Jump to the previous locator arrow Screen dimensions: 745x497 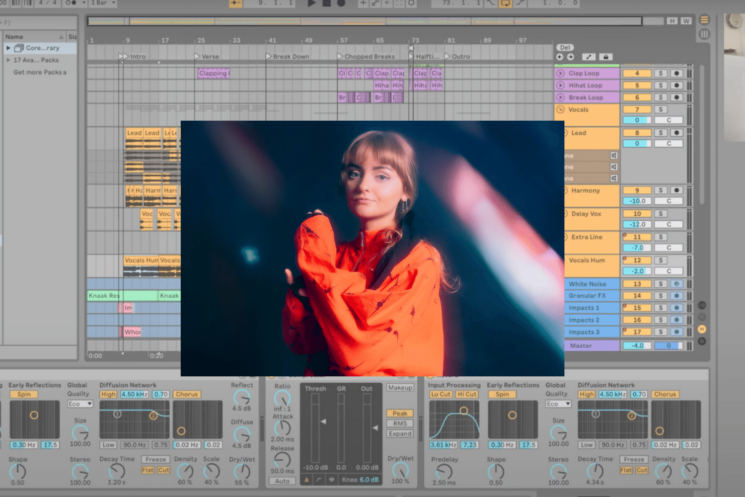(560, 57)
